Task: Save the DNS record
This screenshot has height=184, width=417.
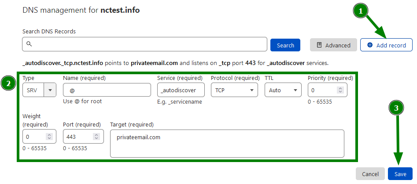Action: tap(400, 174)
